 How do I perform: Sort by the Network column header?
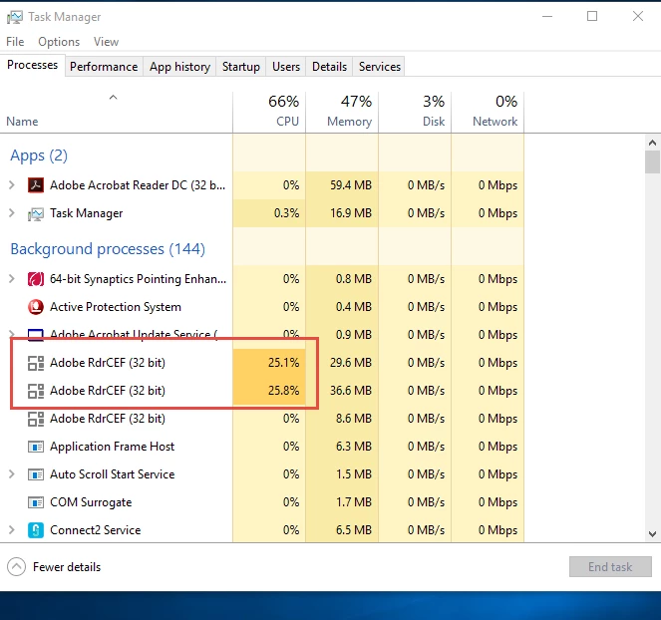point(488,112)
